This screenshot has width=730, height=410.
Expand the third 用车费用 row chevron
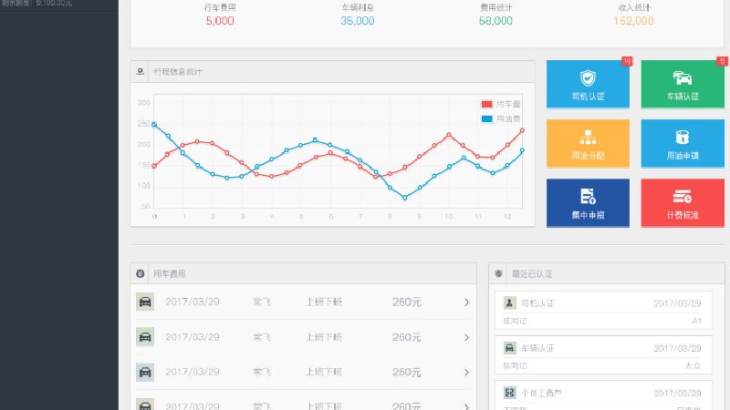466,373
